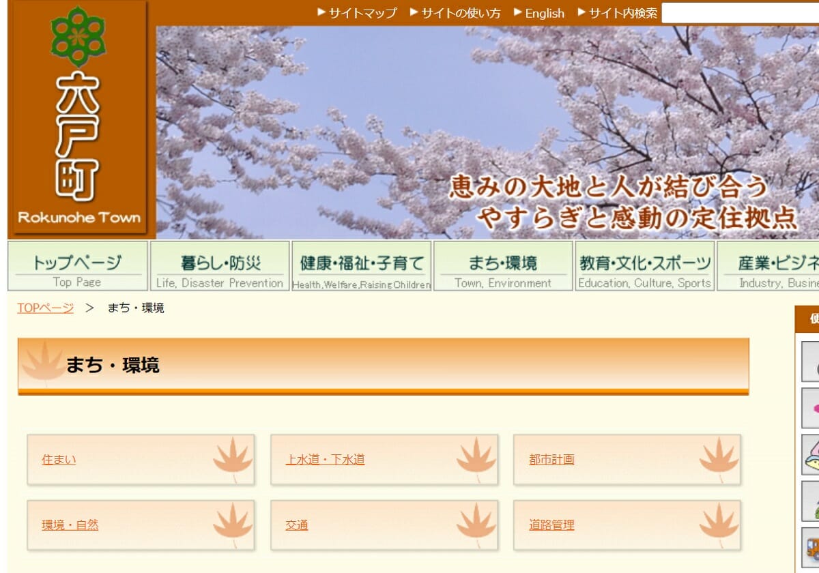Click the TOPページ breadcrumb link
819x573 pixels.
tap(45, 308)
